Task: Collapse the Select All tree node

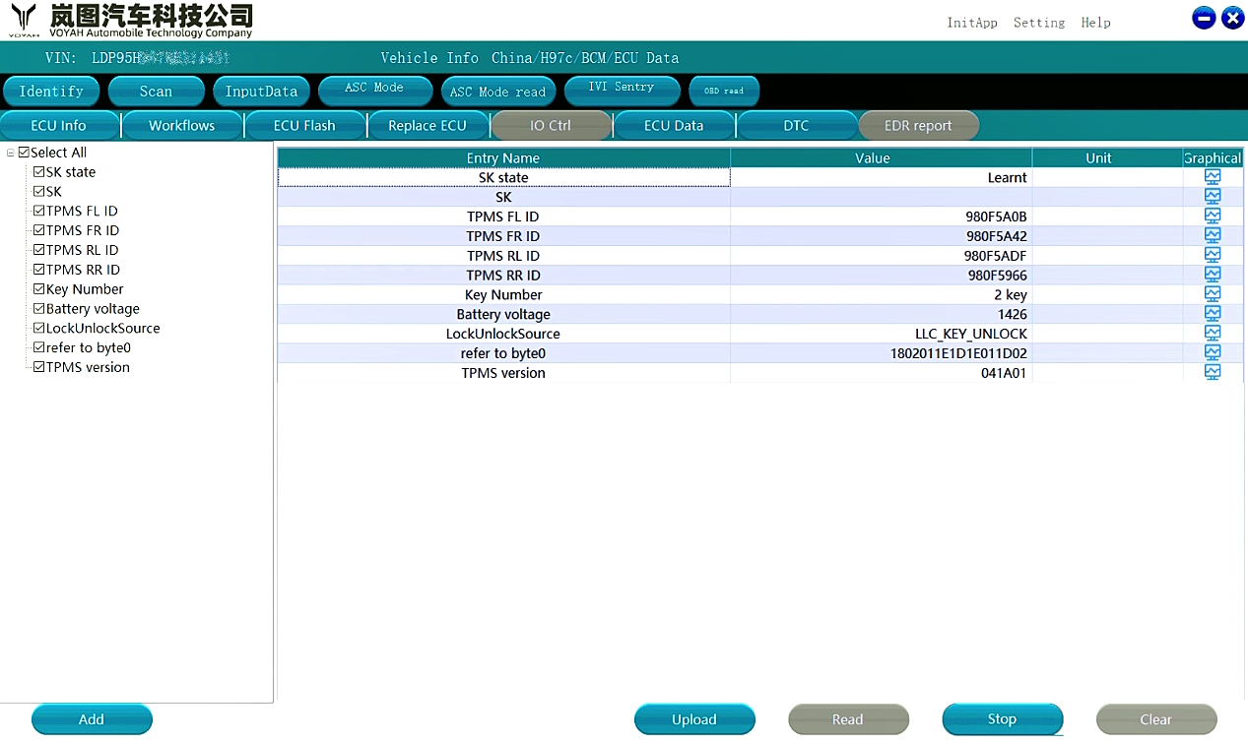Action: pos(11,153)
